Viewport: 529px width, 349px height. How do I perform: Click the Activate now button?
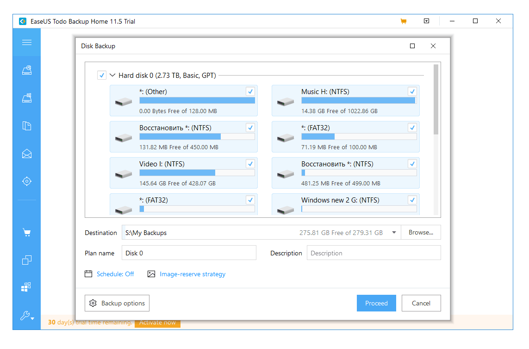(157, 323)
